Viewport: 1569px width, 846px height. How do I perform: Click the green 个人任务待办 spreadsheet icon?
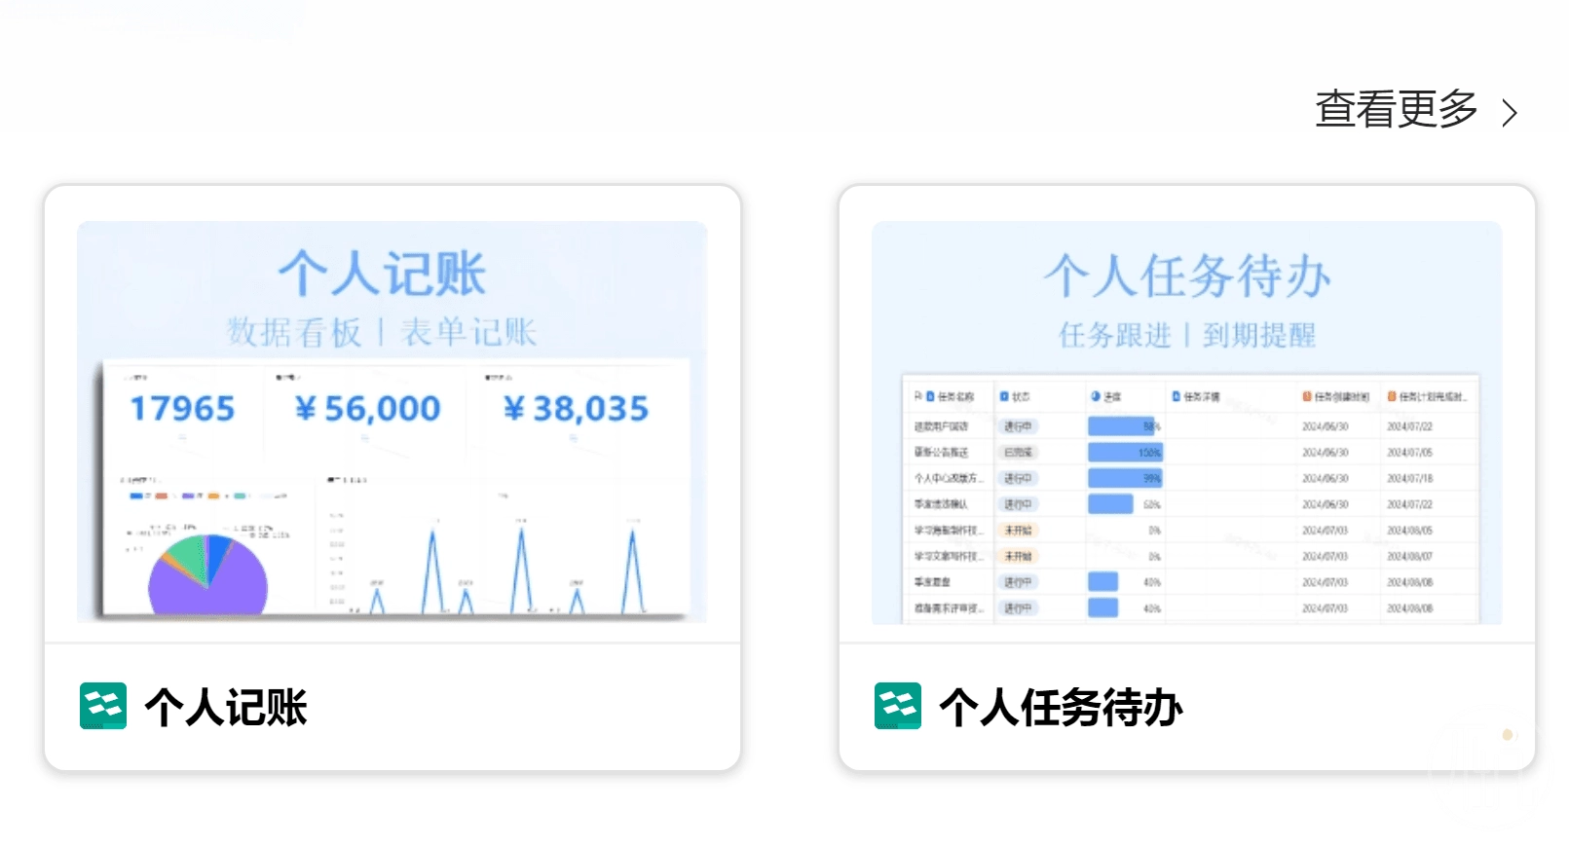[x=897, y=706]
